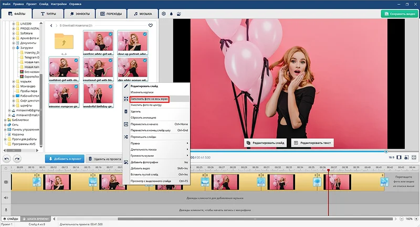
Task: Click the preview playback progress slider handle
Action: [x=386, y=152]
